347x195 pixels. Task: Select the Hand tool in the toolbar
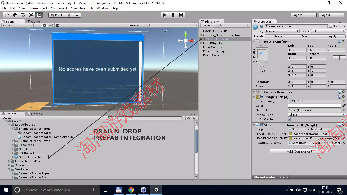point(6,15)
